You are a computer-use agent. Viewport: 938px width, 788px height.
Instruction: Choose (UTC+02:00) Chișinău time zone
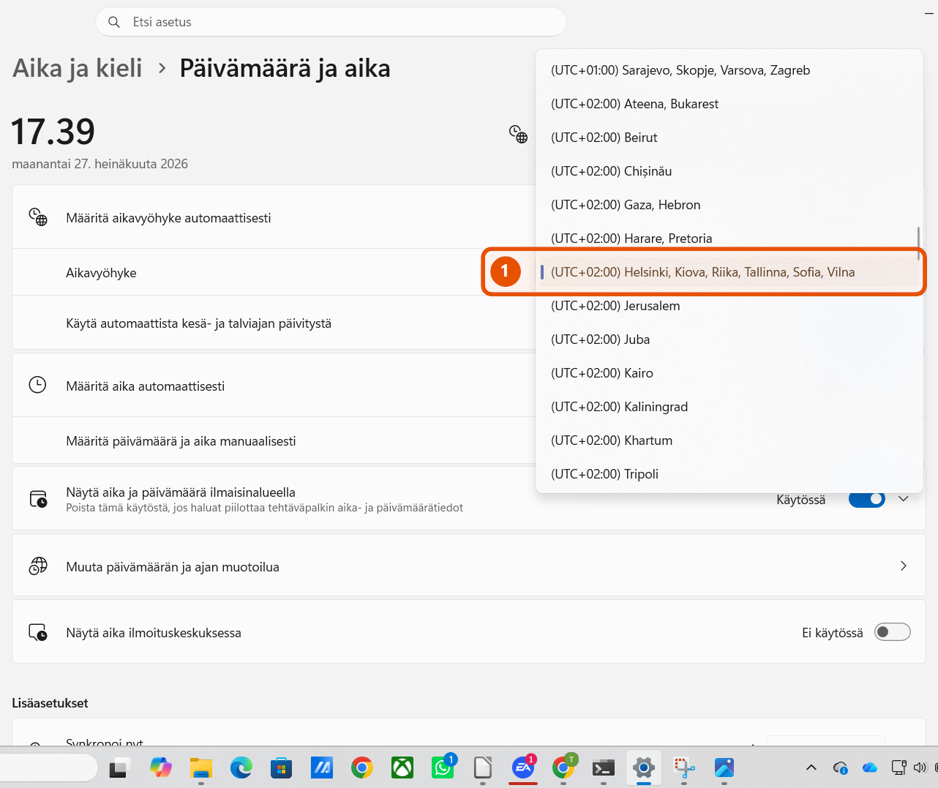[x=729, y=171]
